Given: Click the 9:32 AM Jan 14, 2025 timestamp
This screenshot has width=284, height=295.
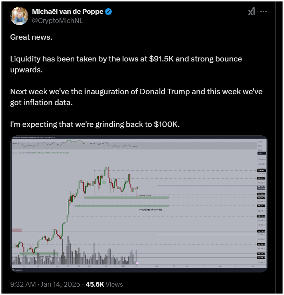Looking at the screenshot, I should [x=45, y=284].
